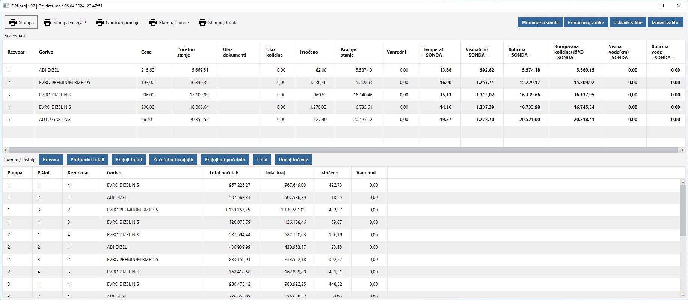Open Izmeni zalihu
Screen dimensions: 688x300
tap(665, 22)
